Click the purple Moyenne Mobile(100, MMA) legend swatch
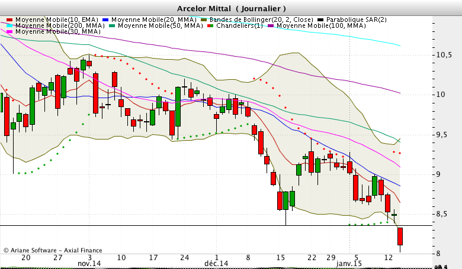The image size is (462, 269). click(271, 26)
